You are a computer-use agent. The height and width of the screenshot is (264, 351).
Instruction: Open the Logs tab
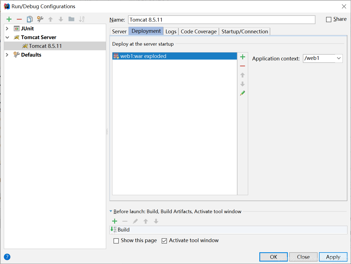point(171,31)
